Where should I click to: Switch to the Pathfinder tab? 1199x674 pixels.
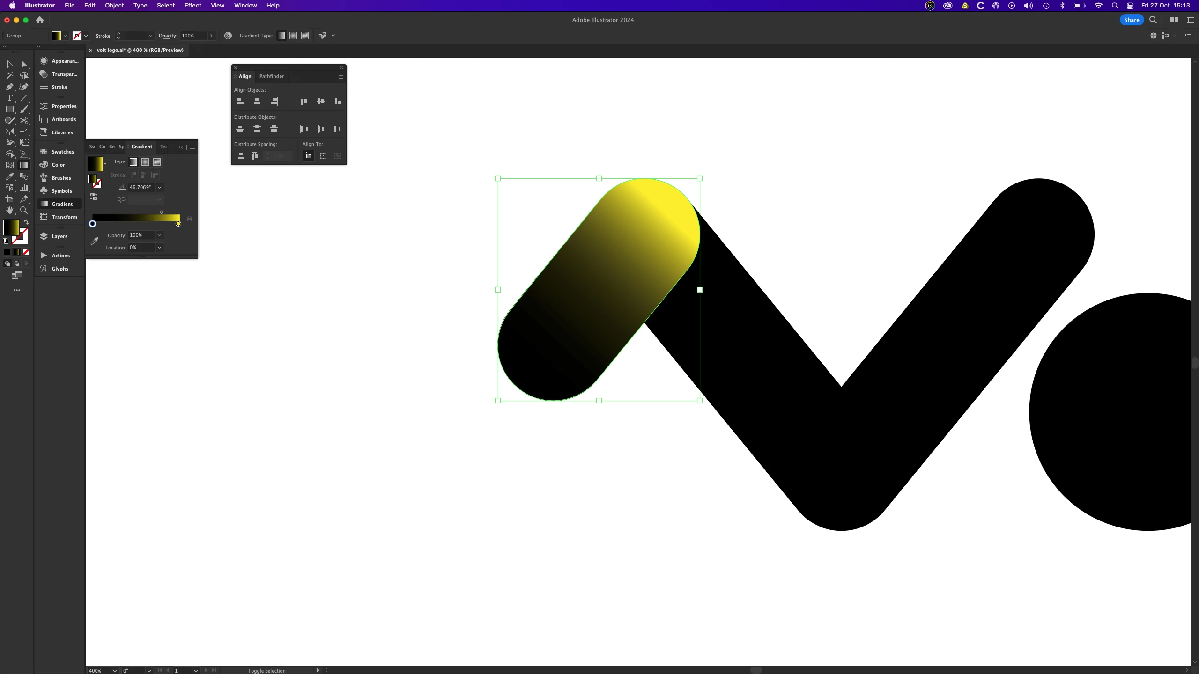tap(272, 76)
